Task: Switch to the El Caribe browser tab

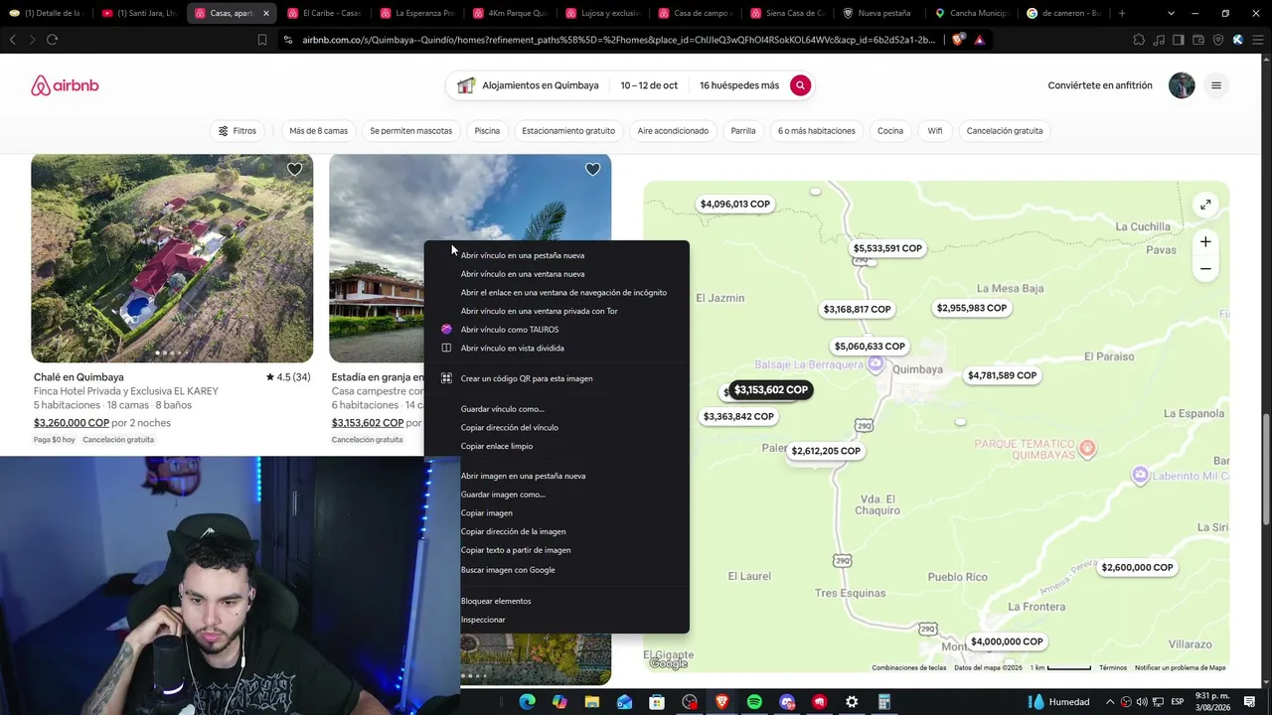Action: pyautogui.click(x=324, y=13)
